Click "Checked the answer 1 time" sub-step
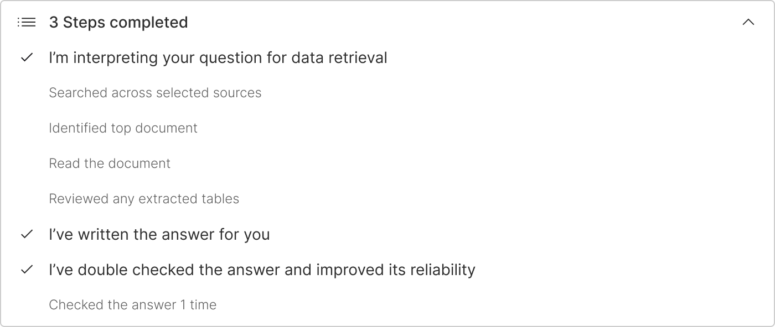 coord(132,305)
